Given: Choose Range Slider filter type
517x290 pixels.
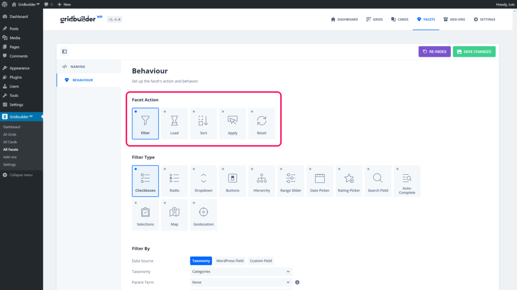Looking at the screenshot, I should pyautogui.click(x=290, y=181).
